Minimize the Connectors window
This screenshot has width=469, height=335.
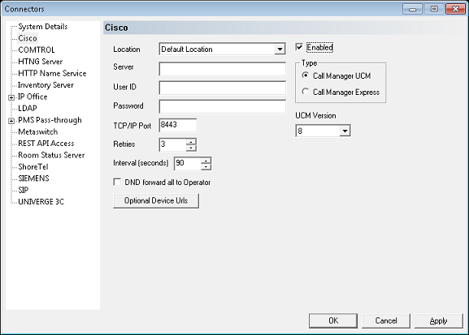pos(412,9)
